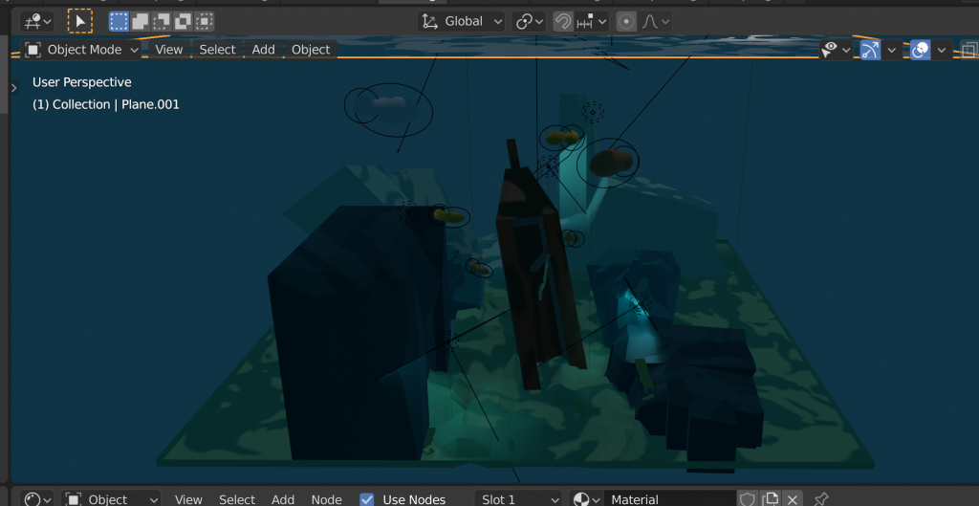Choose the Subtract selection mode icon

pos(161,21)
